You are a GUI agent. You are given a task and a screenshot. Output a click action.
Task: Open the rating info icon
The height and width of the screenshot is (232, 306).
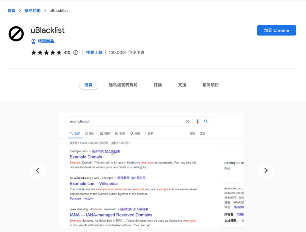pyautogui.click(x=76, y=53)
